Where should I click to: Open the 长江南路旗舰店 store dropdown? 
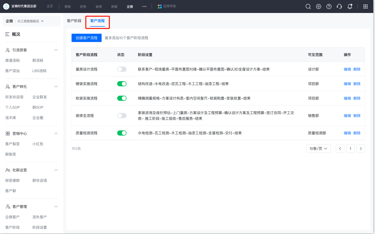[30, 21]
